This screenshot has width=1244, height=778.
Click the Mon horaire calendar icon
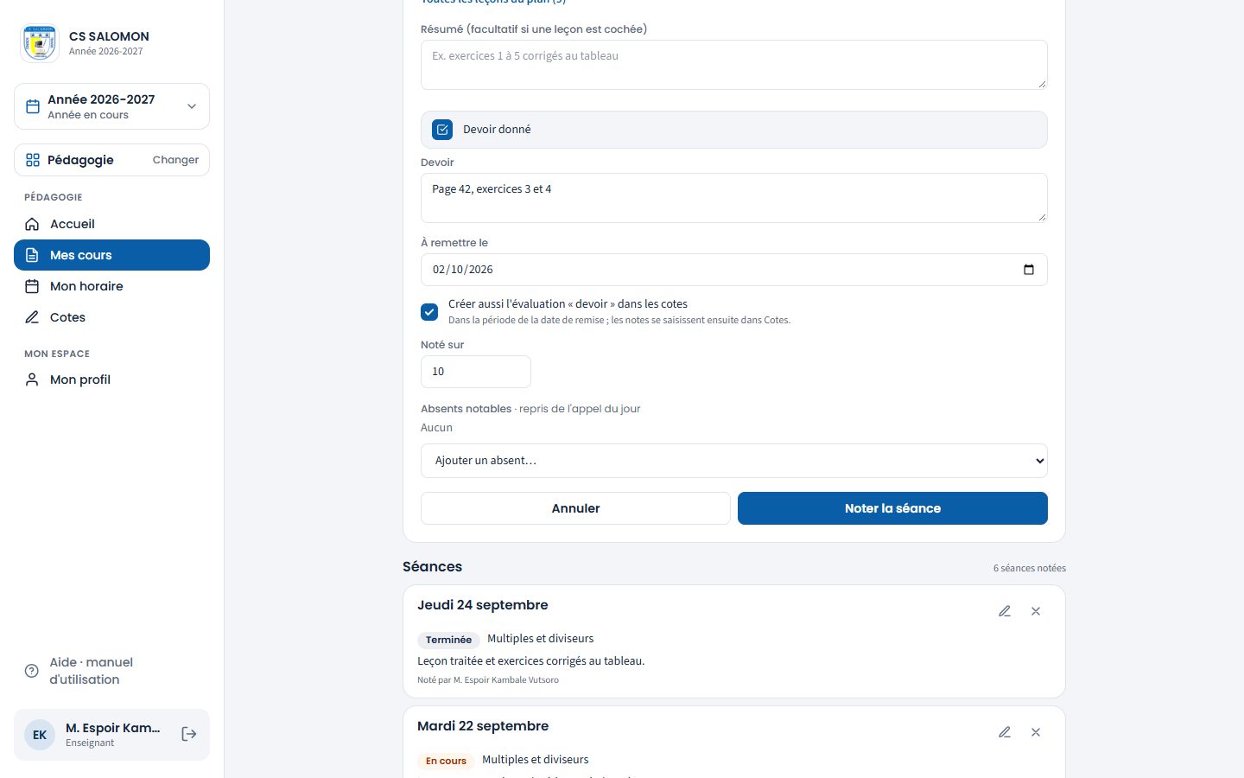(32, 286)
